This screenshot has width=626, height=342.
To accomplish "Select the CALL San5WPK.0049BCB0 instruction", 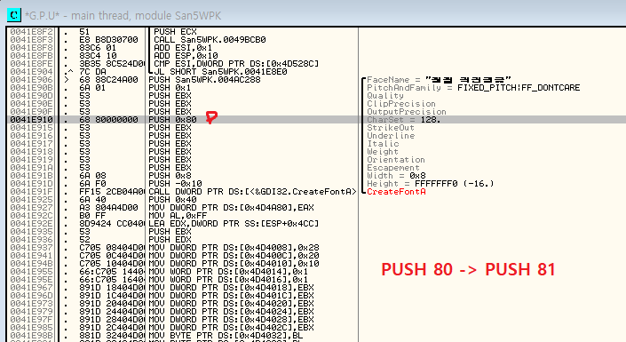I will [x=210, y=40].
